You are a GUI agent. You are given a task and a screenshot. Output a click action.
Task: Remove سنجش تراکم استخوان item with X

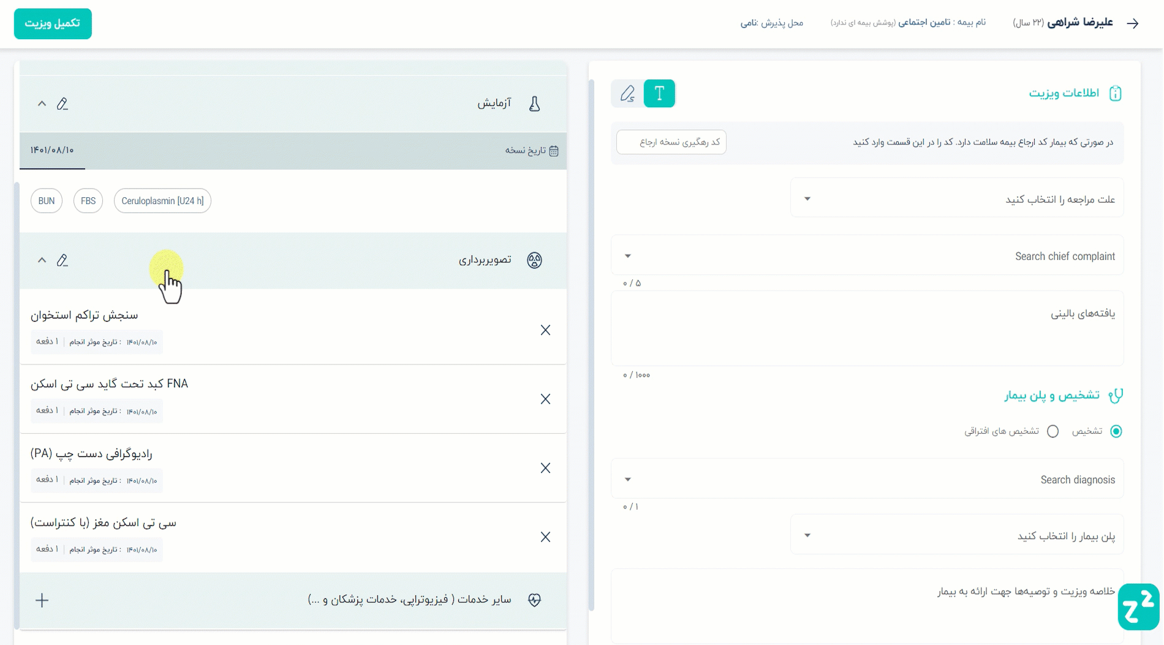[545, 330]
